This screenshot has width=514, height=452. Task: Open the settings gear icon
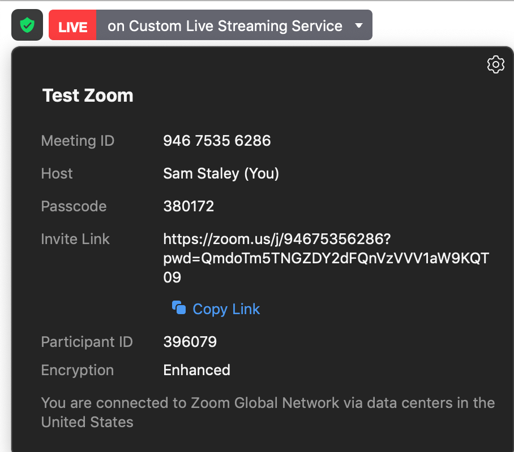pyautogui.click(x=495, y=64)
